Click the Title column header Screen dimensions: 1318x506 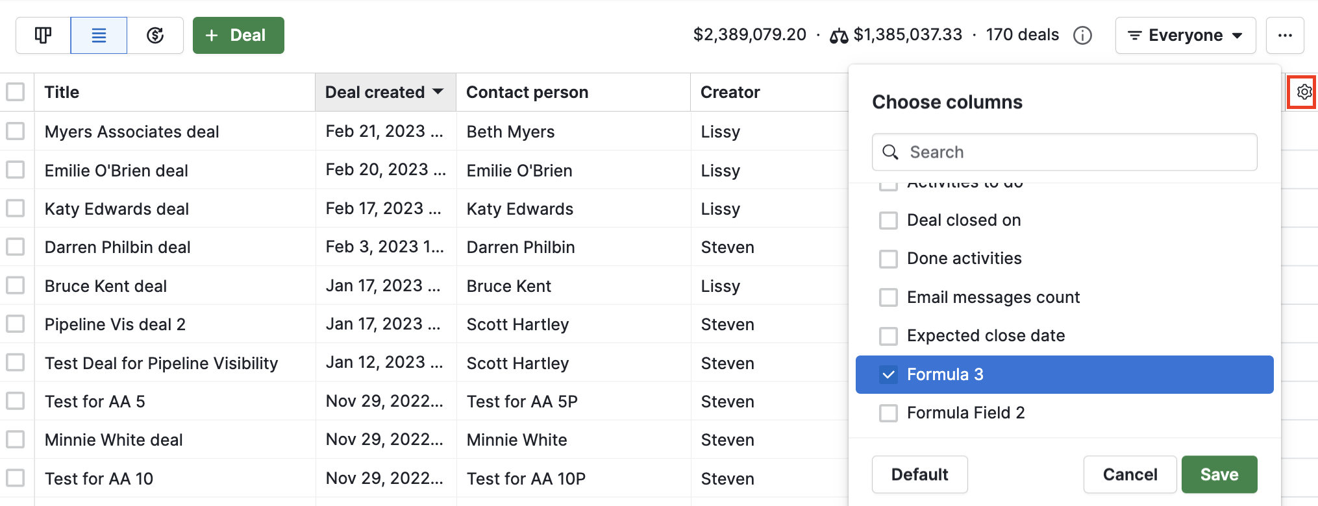coord(62,92)
